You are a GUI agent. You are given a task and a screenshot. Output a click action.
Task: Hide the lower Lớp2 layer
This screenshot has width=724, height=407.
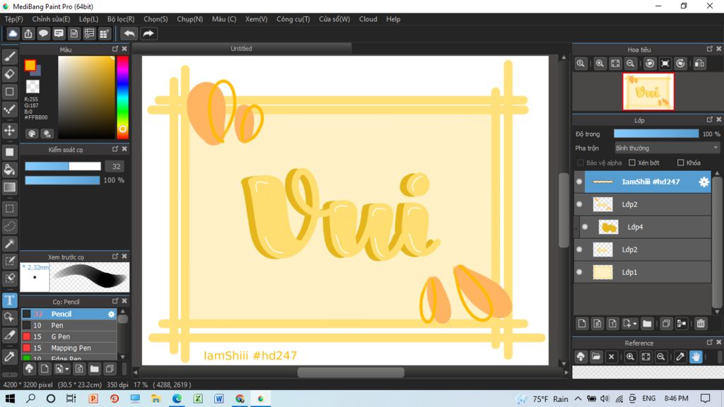(x=579, y=249)
